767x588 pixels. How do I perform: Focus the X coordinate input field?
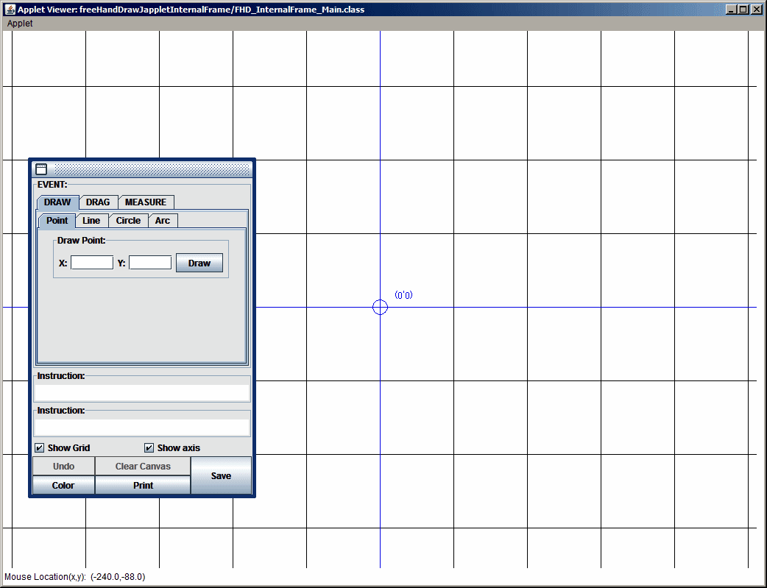pos(92,263)
